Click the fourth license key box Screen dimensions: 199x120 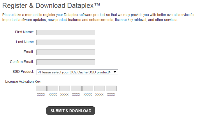(76, 88)
